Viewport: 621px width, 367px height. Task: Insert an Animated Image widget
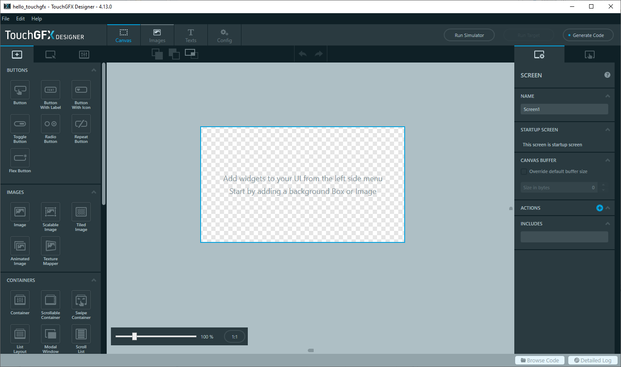point(20,246)
